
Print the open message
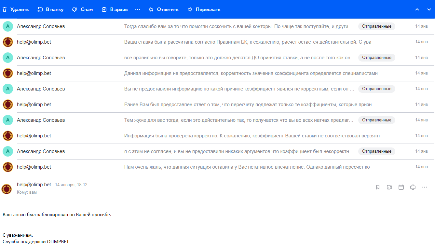pos(413,187)
